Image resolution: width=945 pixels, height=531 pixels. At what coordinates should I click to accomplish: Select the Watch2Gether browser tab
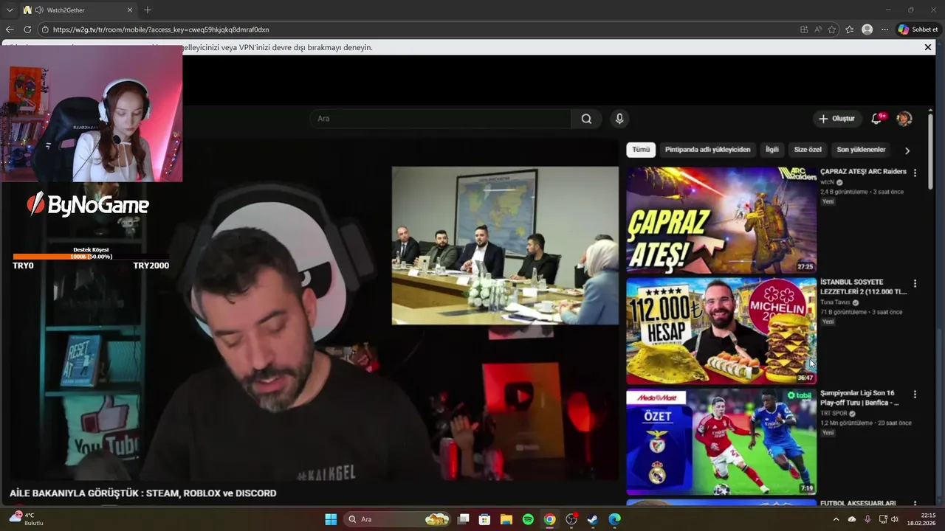pos(78,10)
